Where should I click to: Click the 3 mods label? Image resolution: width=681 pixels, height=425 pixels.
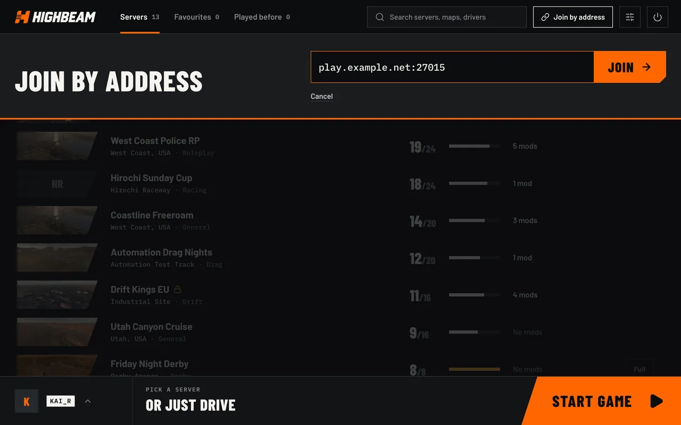525,220
